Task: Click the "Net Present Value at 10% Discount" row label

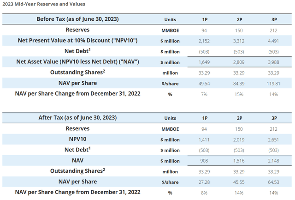Action: 80,40
